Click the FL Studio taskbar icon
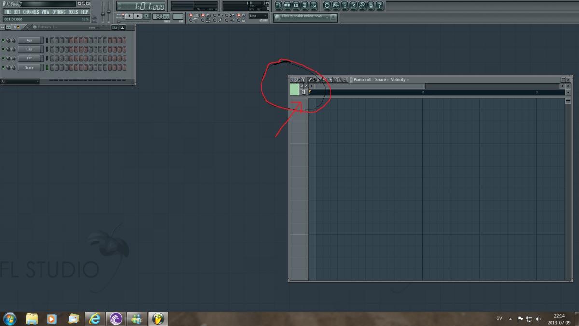The height and width of the screenshot is (326, 579). coord(158,319)
